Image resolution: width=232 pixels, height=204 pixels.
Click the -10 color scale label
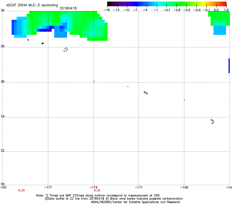coord(126,10)
